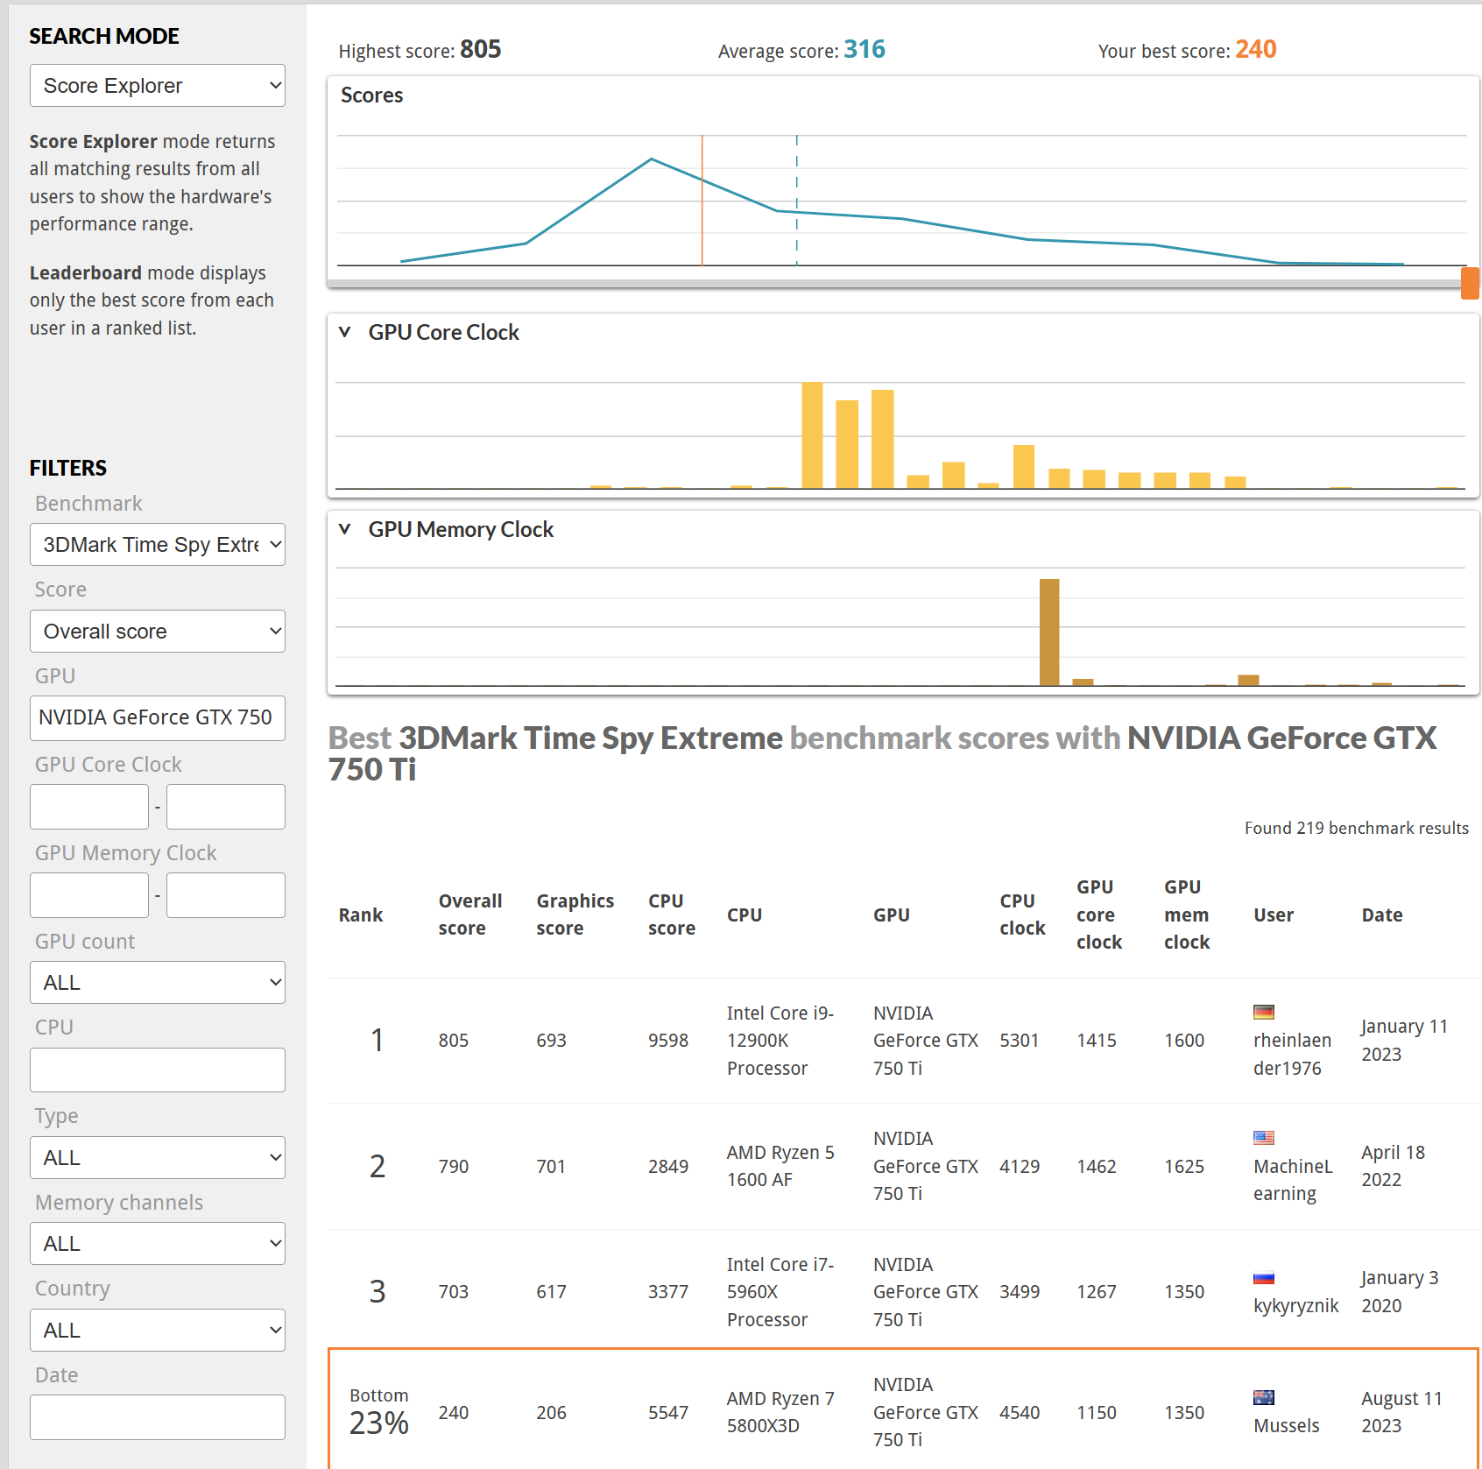
Task: Click the tallest GPU Core Clock histogram bar
Action: click(x=813, y=435)
